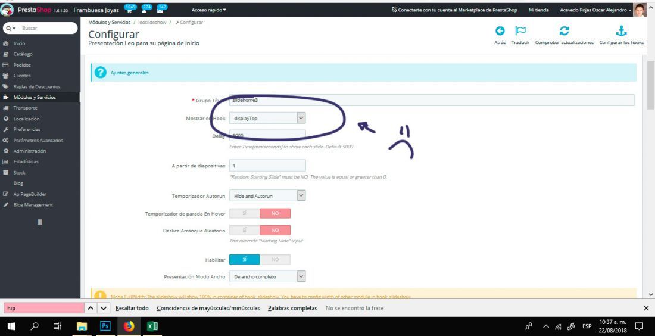
Task: Open the Acevedo Rojas user menu
Action: 595,10
